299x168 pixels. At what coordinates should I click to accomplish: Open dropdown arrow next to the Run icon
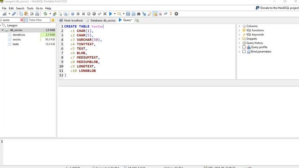[114, 14]
